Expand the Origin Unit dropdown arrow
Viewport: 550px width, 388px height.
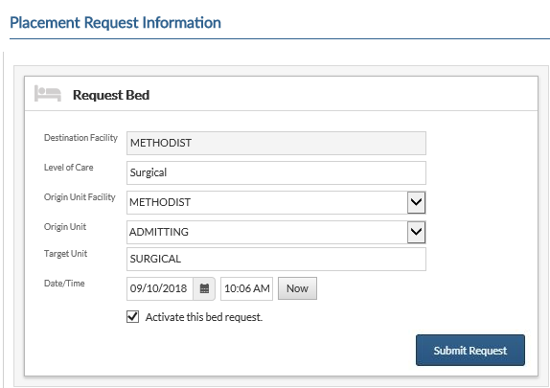pyautogui.click(x=417, y=232)
